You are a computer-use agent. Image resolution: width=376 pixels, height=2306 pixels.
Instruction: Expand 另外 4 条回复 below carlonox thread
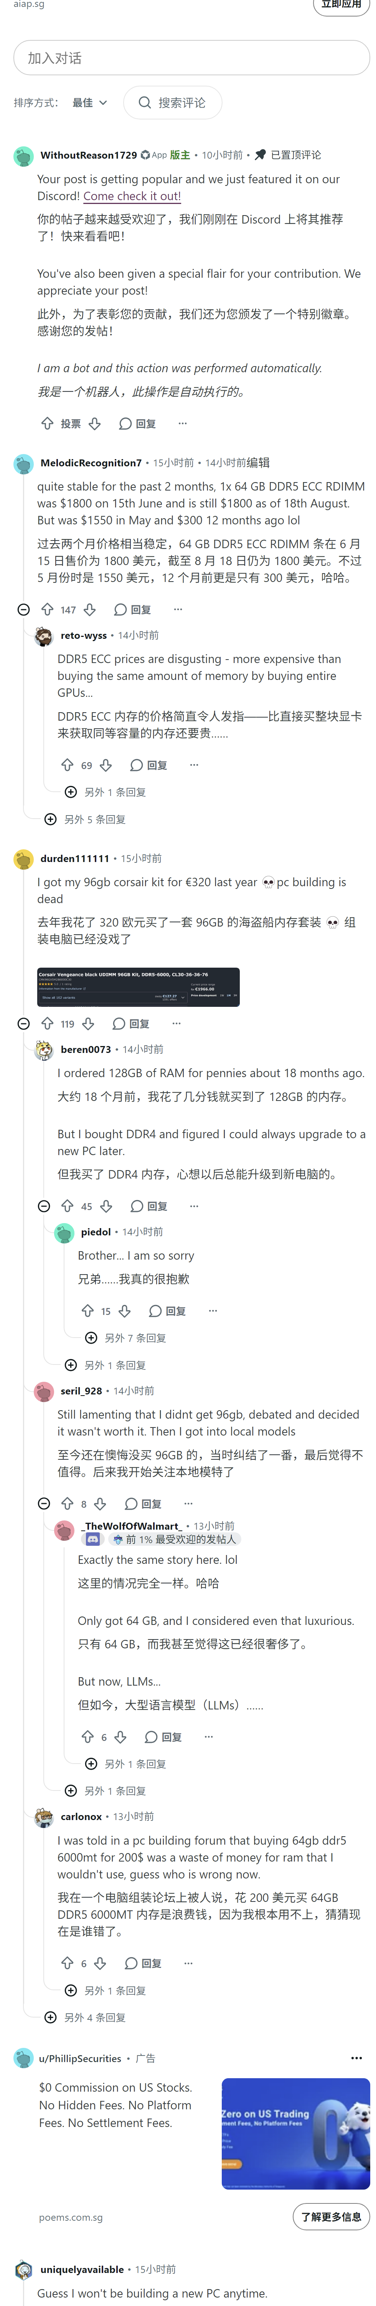(85, 2018)
